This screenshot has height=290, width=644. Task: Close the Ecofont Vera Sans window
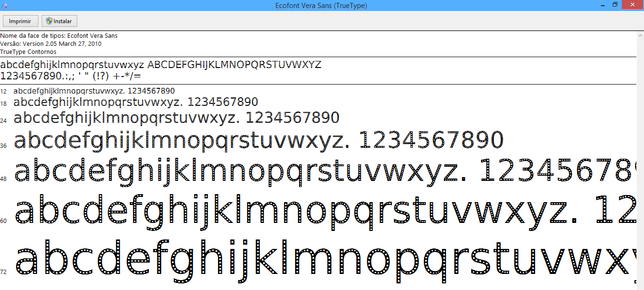click(x=633, y=5)
